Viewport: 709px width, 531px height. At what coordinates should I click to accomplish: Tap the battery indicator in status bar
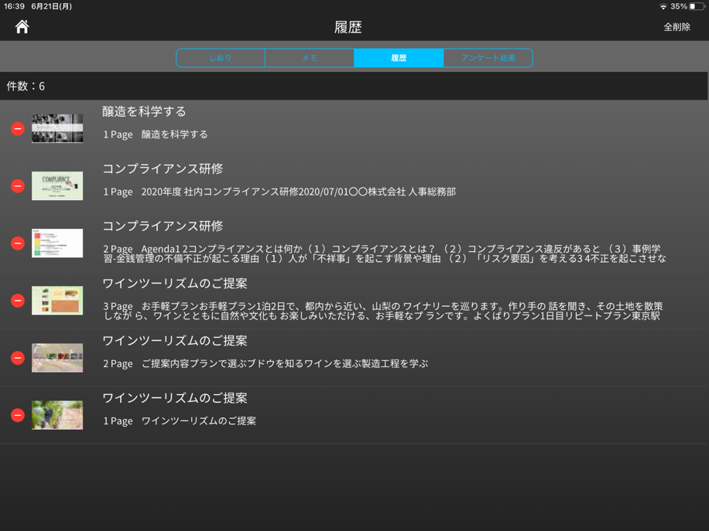(696, 6)
